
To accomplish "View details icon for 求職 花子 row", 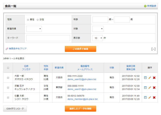I will point(145,88).
